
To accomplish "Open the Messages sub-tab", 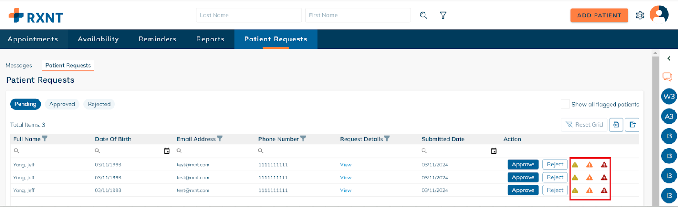I will tap(19, 66).
